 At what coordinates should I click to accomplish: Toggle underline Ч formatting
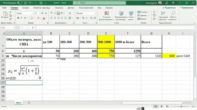click(x=25, y=18)
